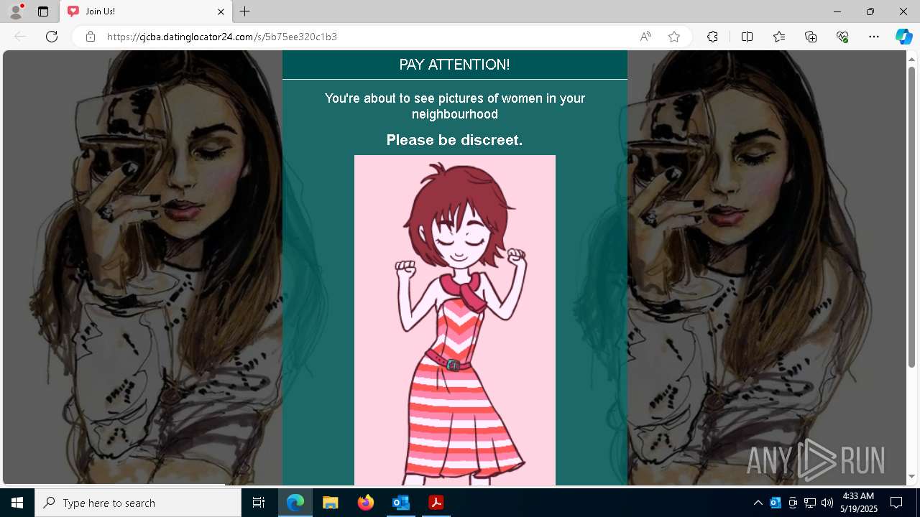Open notification center icon

point(896,503)
